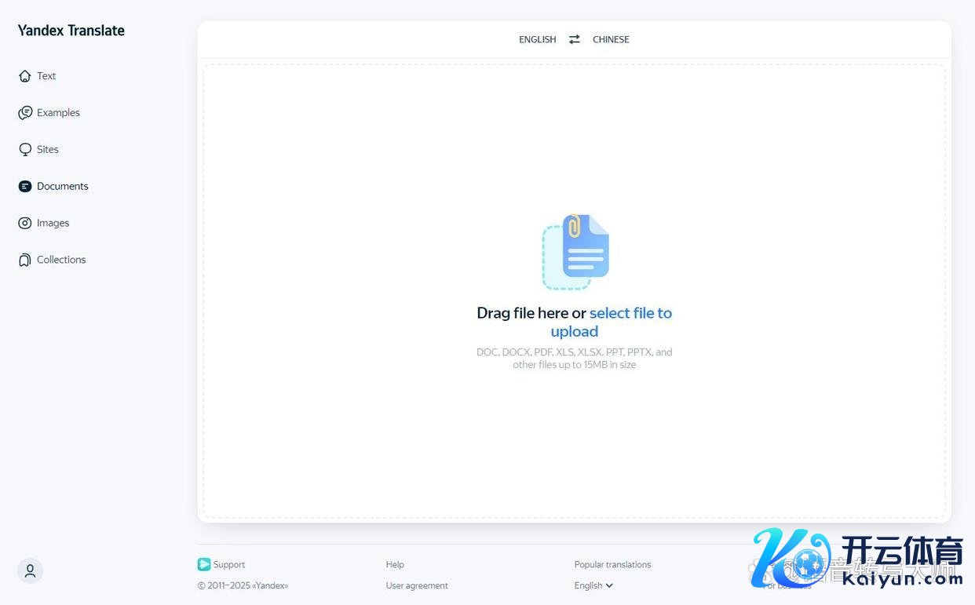975x605 pixels.
Task: Click the supported file formats description text
Action: (x=574, y=359)
